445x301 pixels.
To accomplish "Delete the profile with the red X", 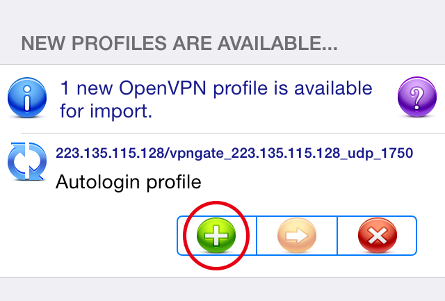I will (x=378, y=235).
